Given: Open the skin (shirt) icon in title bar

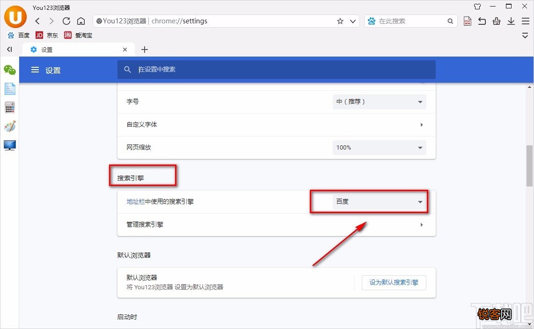Looking at the screenshot, I should pos(477,7).
